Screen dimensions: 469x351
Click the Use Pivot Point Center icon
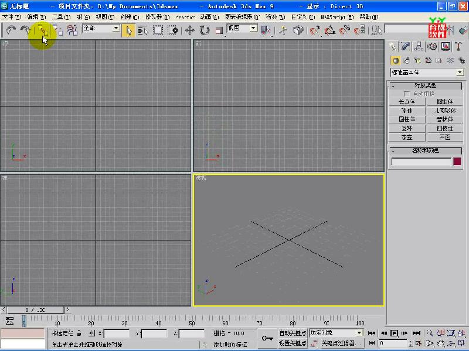(266, 30)
